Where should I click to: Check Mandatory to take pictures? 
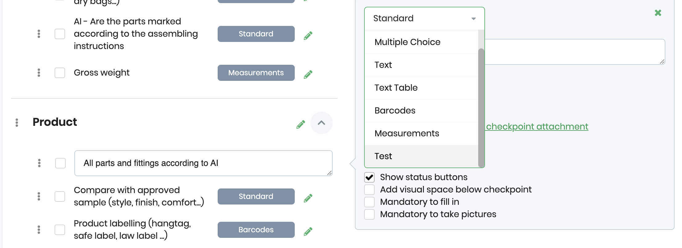click(x=369, y=214)
